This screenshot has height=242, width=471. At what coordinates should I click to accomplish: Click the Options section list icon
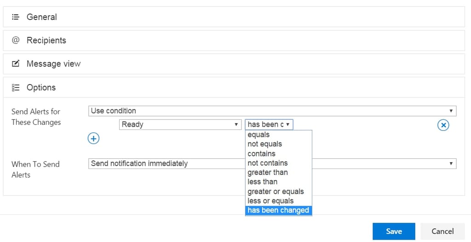click(x=16, y=87)
